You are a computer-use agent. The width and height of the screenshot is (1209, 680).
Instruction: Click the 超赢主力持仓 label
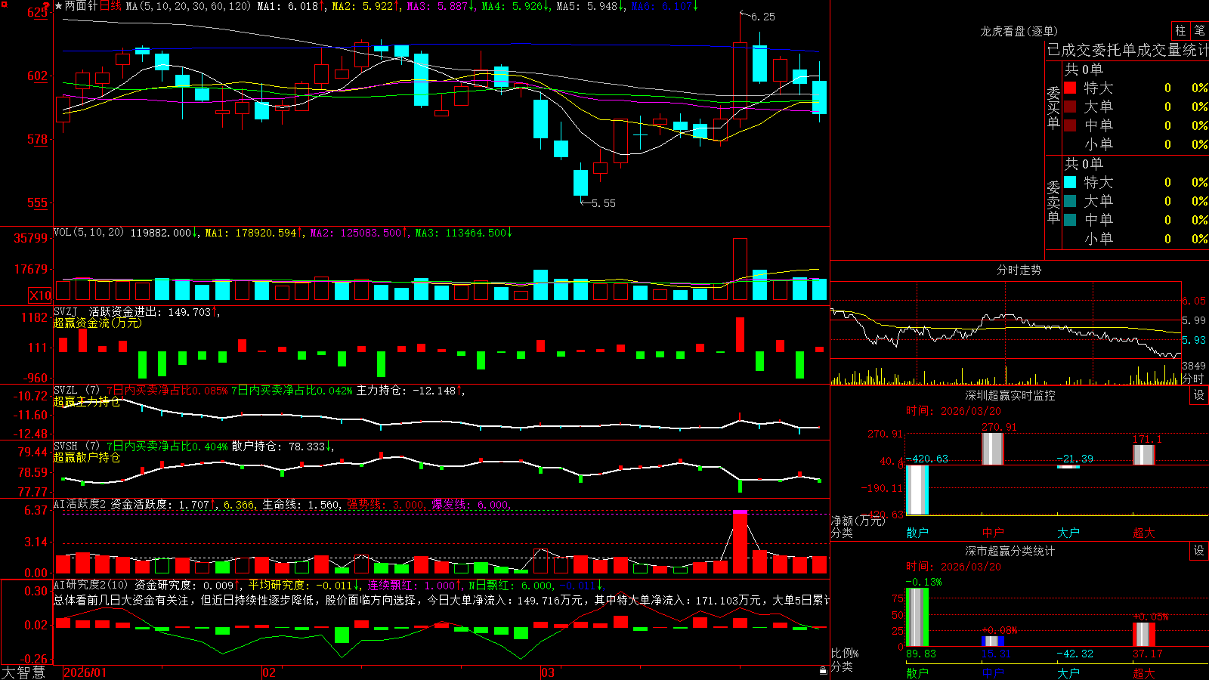coord(87,401)
